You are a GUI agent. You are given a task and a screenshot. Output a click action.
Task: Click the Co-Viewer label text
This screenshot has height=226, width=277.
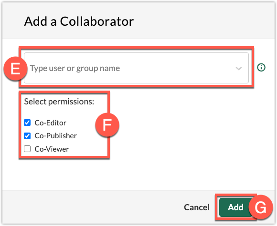click(x=52, y=149)
